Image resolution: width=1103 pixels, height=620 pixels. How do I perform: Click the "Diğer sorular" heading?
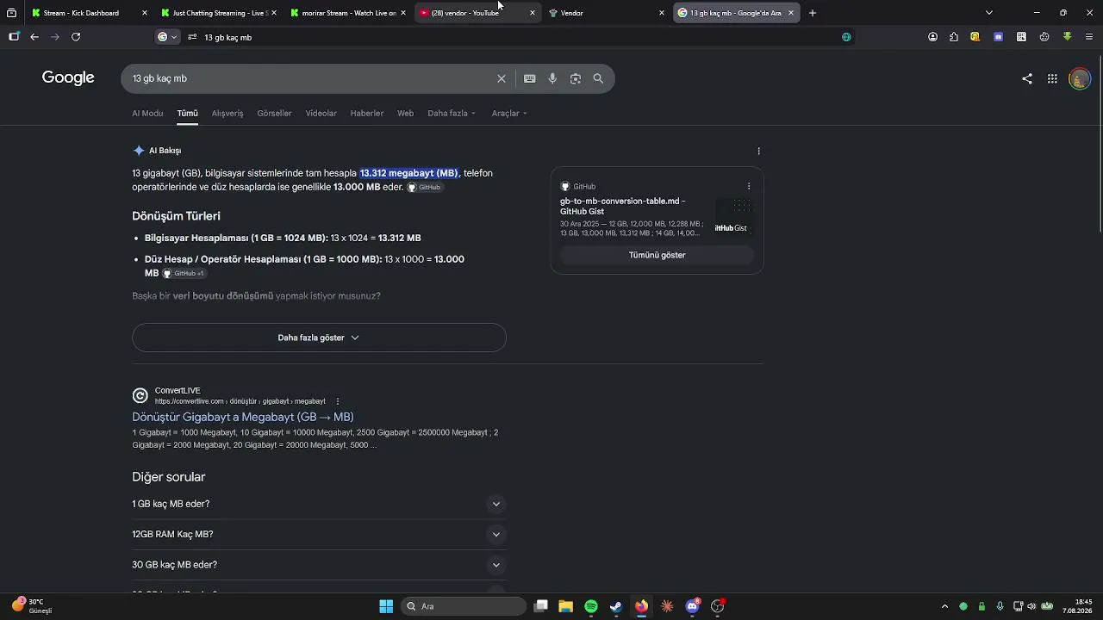169,477
